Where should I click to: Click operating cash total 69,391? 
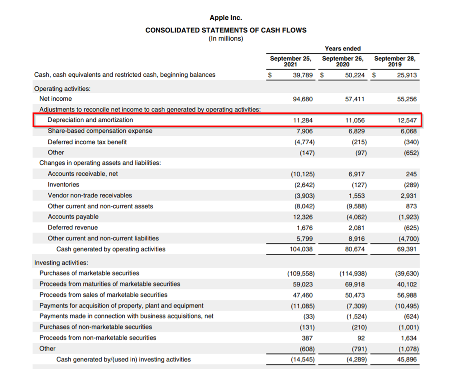coord(407,249)
